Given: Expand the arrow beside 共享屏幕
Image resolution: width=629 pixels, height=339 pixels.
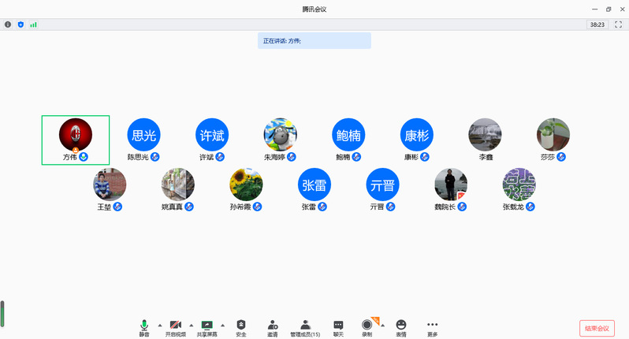Looking at the screenshot, I should tap(222, 324).
